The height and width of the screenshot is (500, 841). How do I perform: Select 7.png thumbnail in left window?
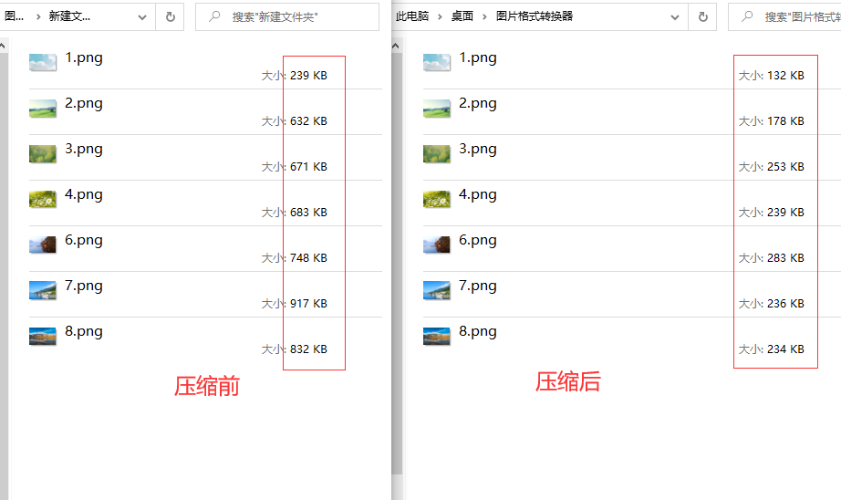43,290
